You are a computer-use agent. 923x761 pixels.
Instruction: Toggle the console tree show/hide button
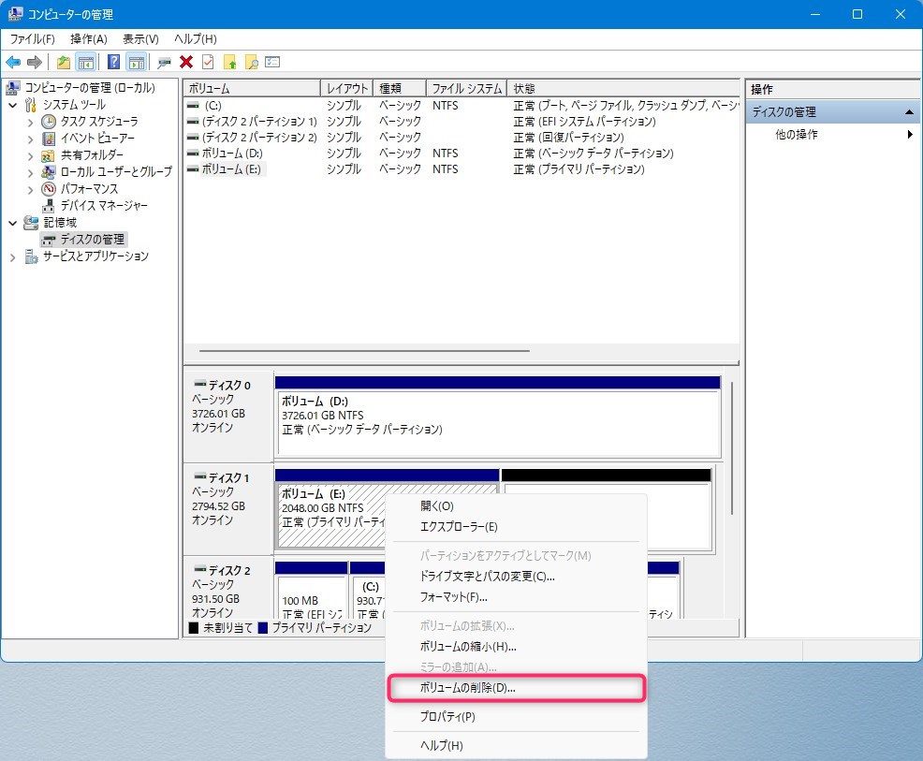tap(86, 62)
